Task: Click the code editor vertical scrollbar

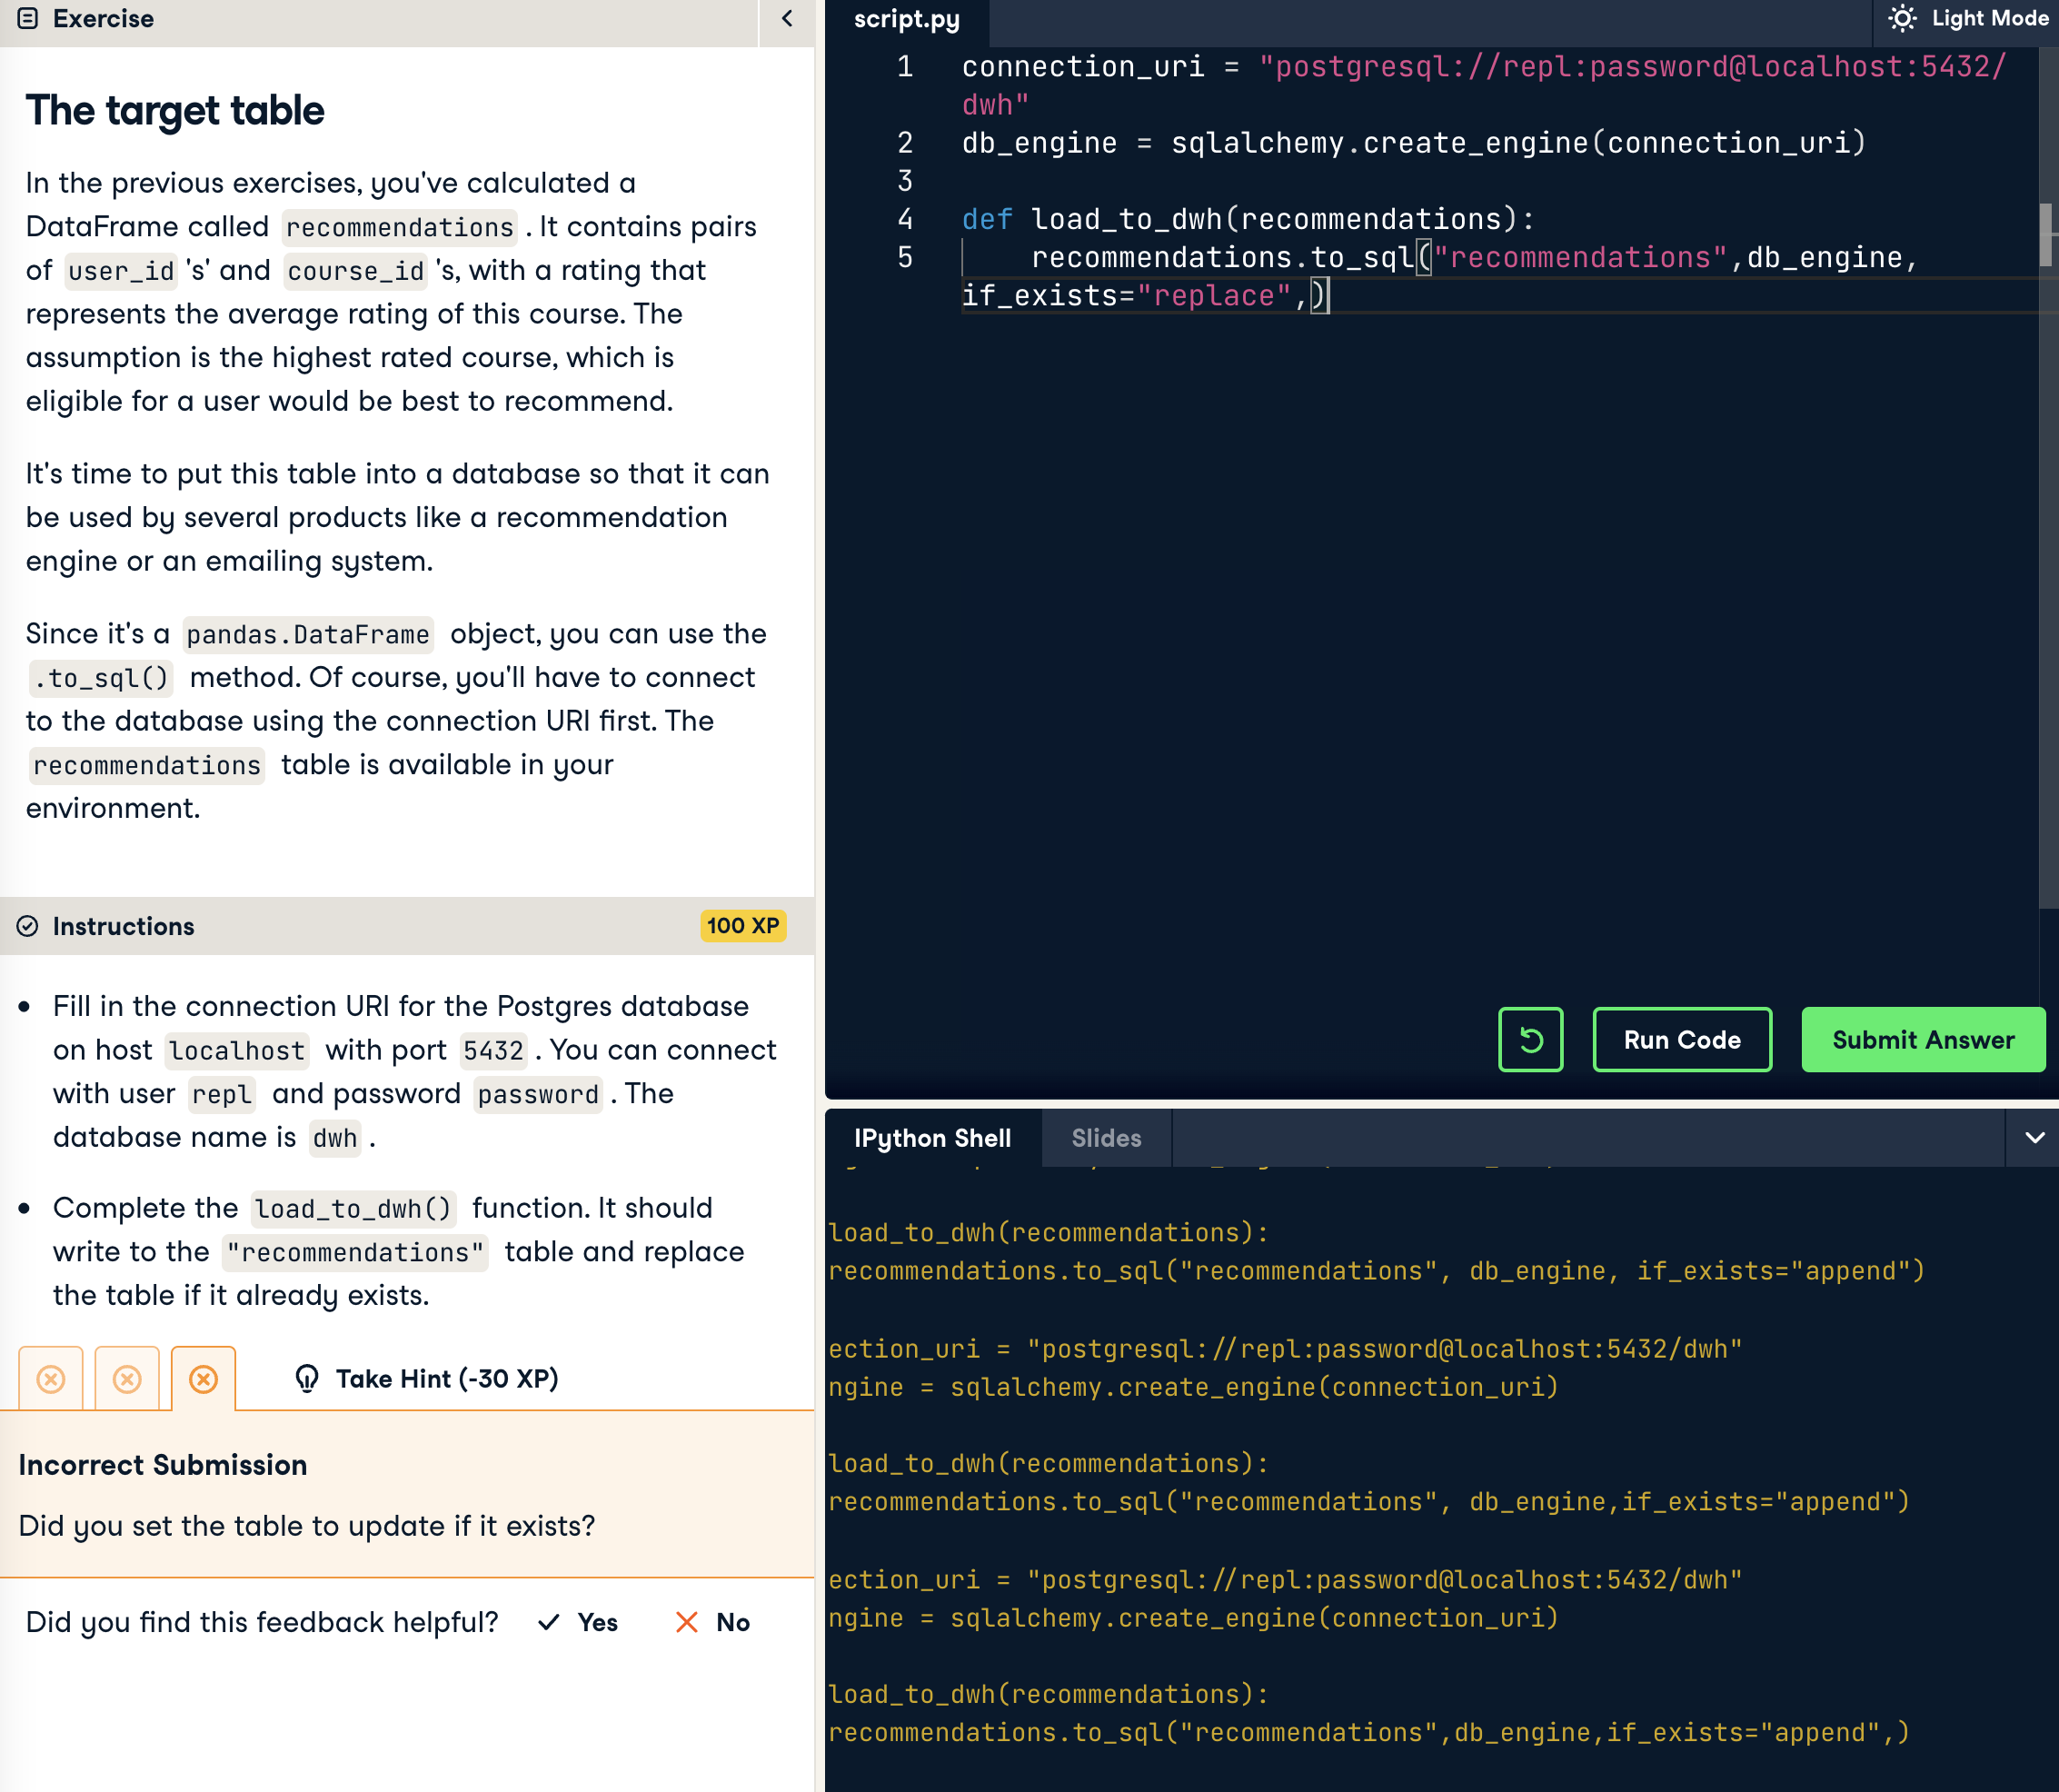Action: coord(2046,235)
